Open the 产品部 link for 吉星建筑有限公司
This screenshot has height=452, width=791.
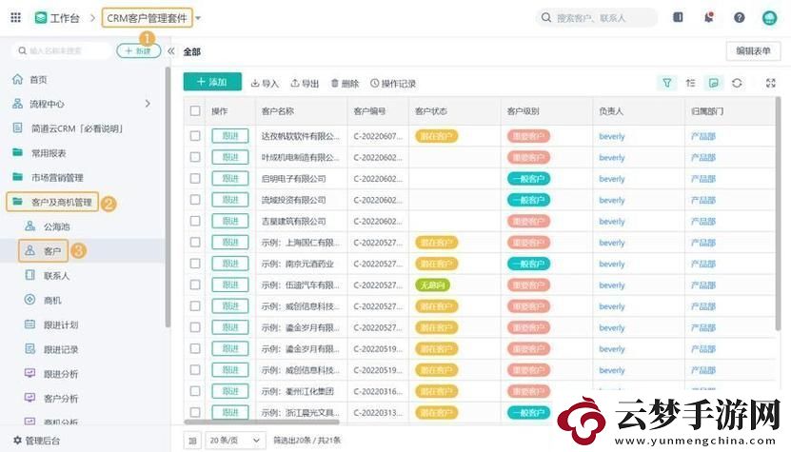[x=703, y=221]
